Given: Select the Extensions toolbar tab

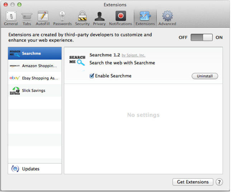Looking at the screenshot, I should tap(145, 18).
